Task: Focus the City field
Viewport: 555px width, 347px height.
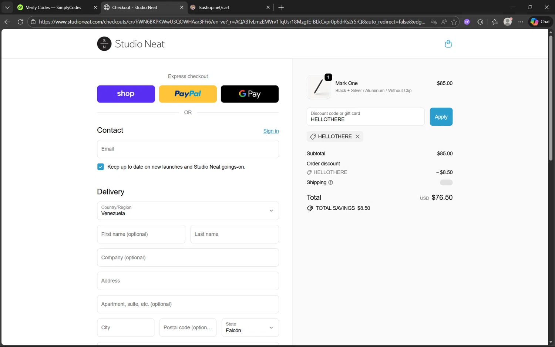Action: click(x=125, y=328)
